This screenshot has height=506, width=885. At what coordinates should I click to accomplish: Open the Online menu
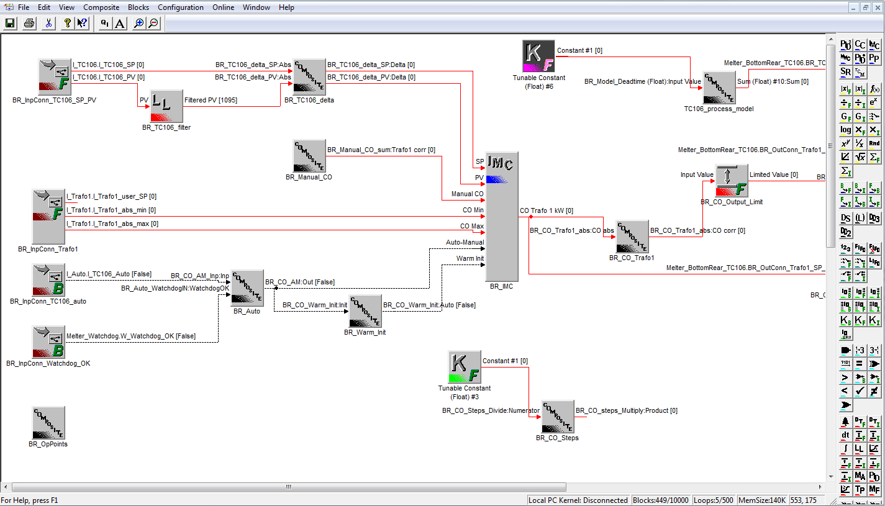223,7
